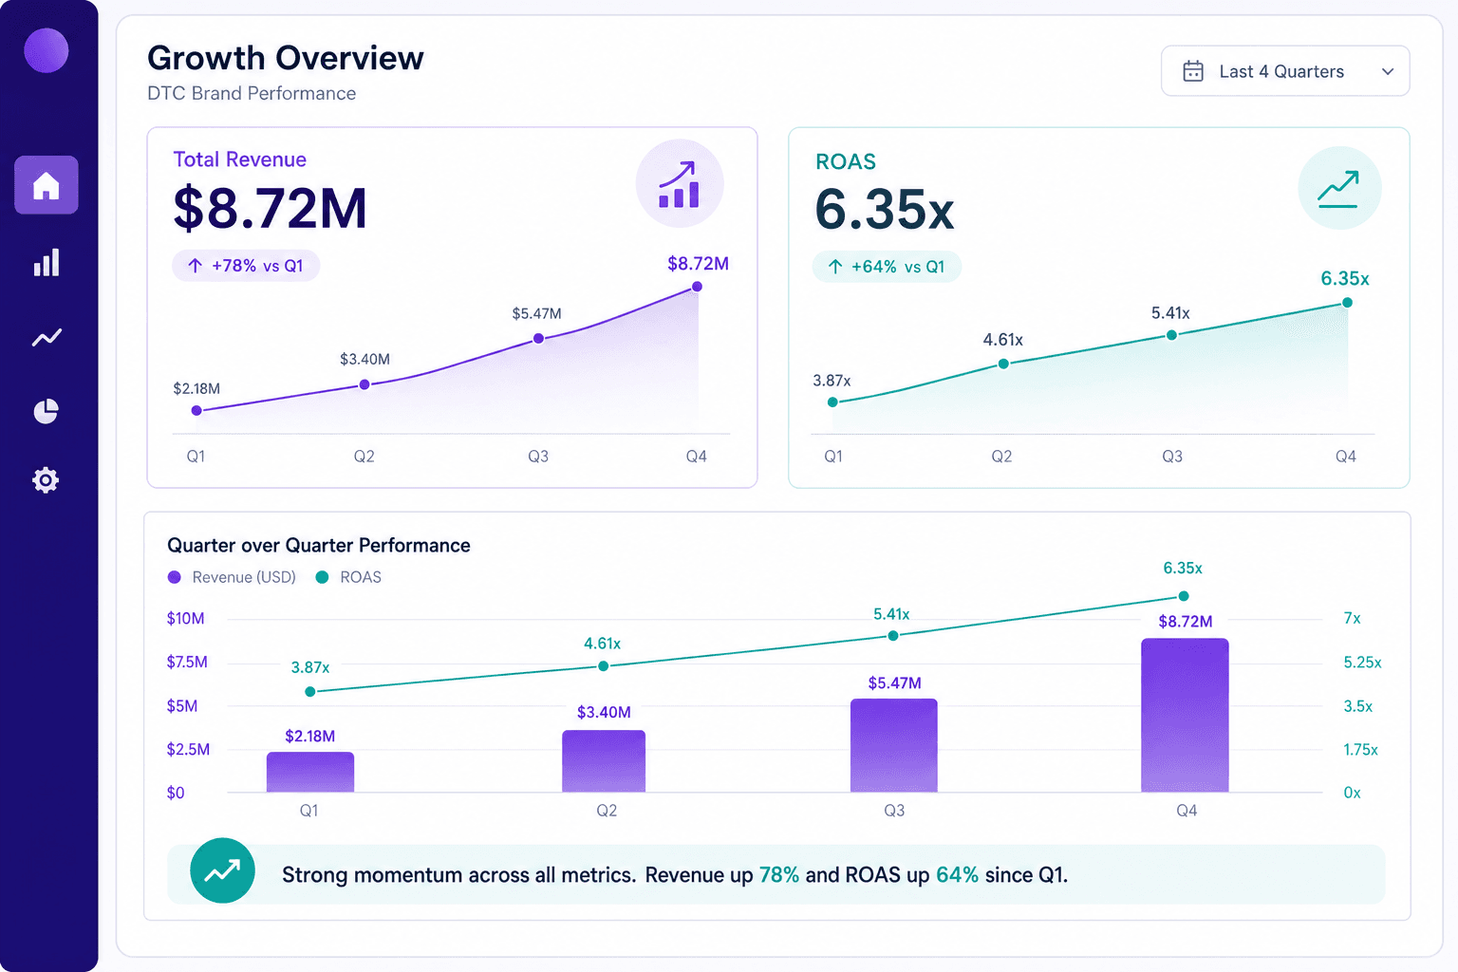Click the +78% vs Q1 badge
This screenshot has height=972, width=1458.
[246, 266]
